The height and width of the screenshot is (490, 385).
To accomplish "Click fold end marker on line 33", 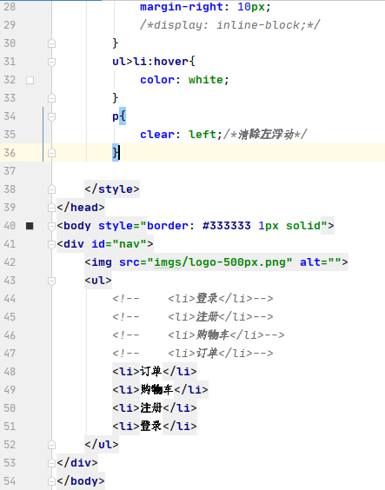I will pos(51,98).
